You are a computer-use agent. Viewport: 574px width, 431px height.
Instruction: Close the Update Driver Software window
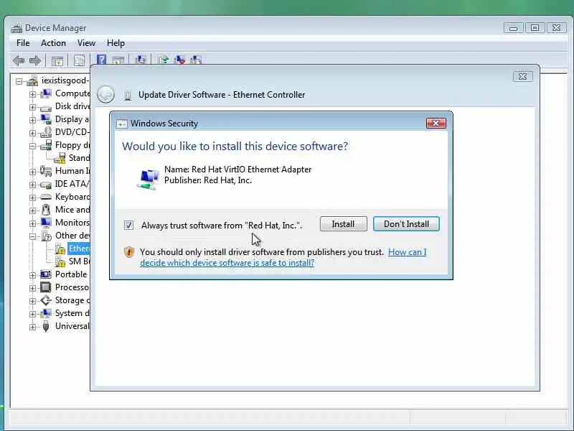523,76
